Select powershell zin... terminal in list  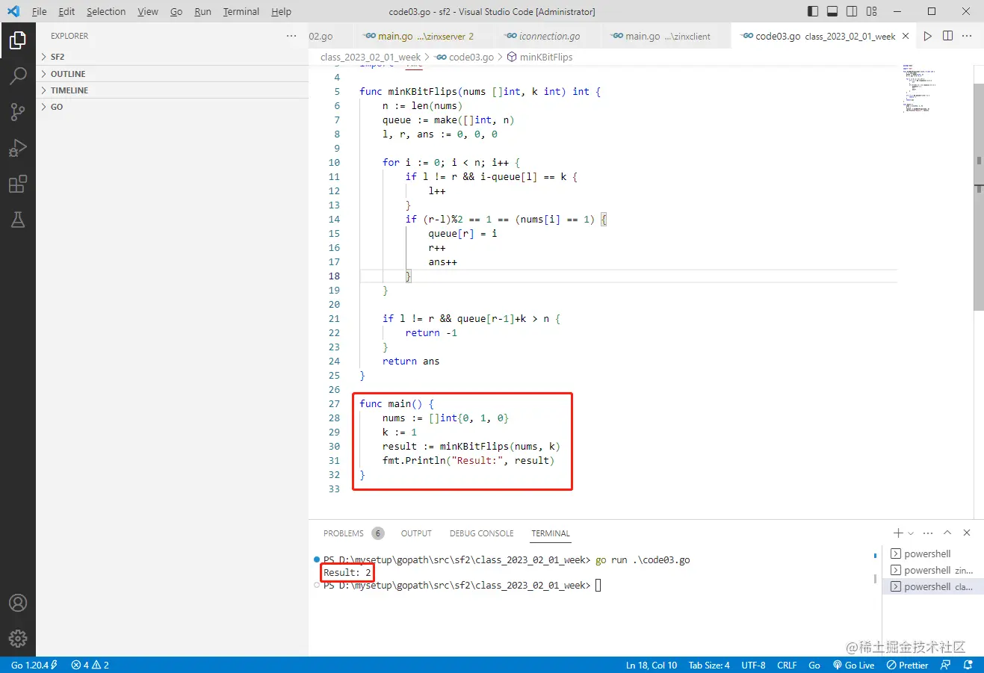coord(933,570)
